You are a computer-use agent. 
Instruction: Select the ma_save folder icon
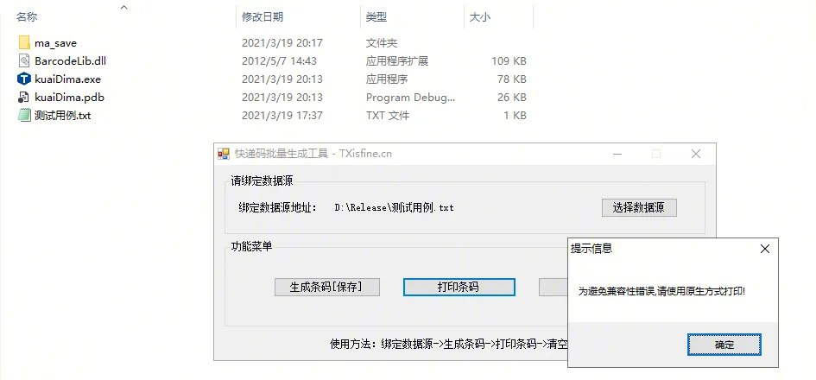tap(24, 42)
